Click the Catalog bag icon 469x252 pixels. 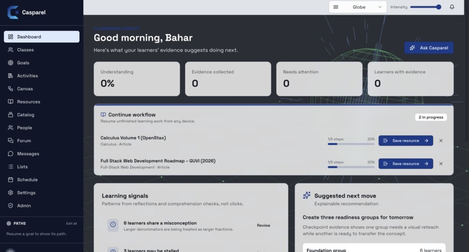tap(10, 114)
